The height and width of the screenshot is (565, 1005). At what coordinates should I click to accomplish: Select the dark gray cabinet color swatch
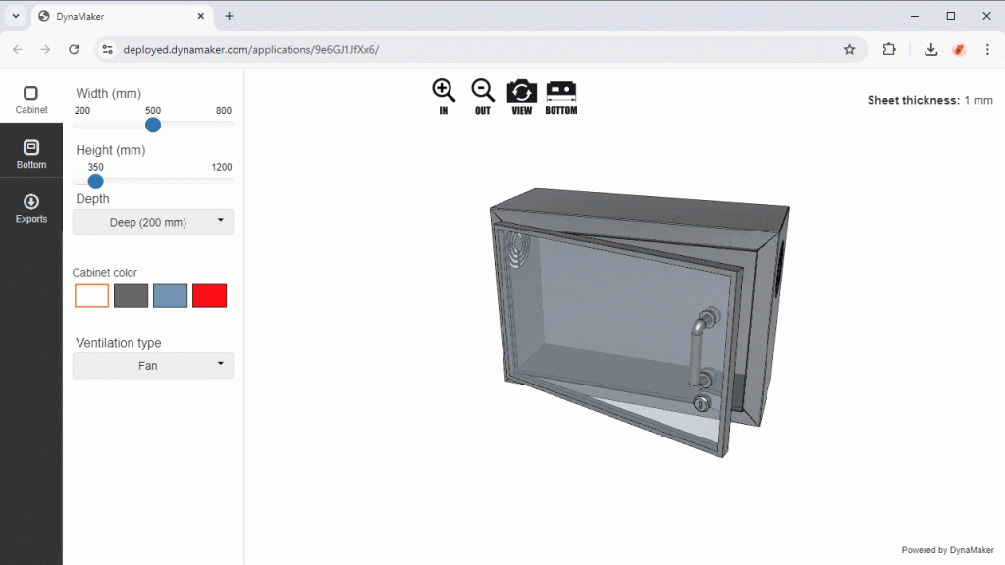131,296
